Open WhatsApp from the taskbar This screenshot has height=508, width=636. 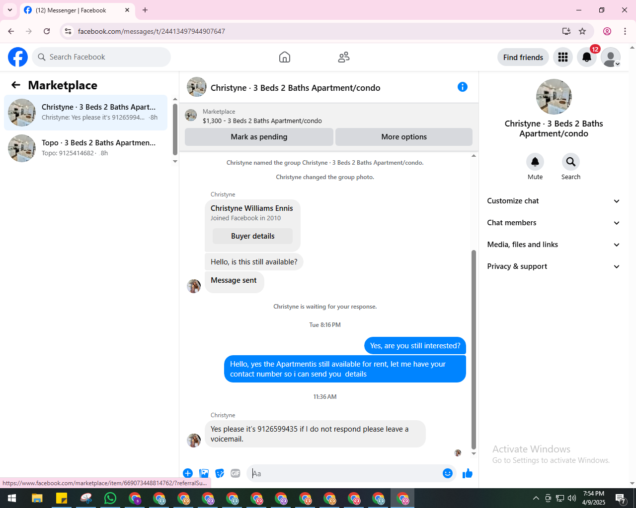(110, 498)
